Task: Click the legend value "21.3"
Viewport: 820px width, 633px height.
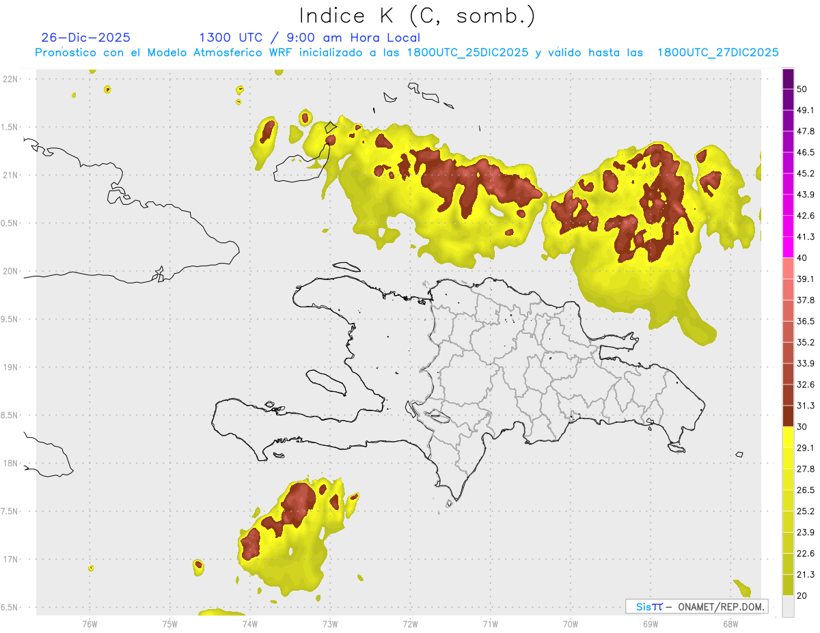Action: point(805,575)
